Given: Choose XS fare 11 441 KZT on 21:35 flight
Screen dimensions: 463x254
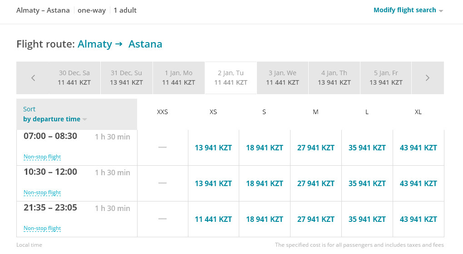Looking at the screenshot, I should [213, 219].
